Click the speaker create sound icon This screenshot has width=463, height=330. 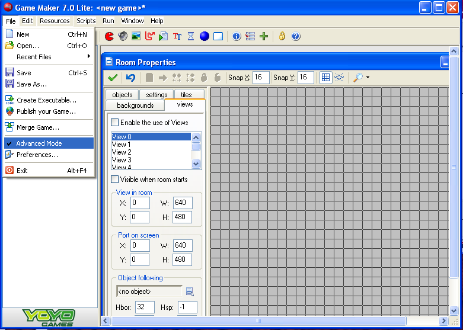click(123, 36)
